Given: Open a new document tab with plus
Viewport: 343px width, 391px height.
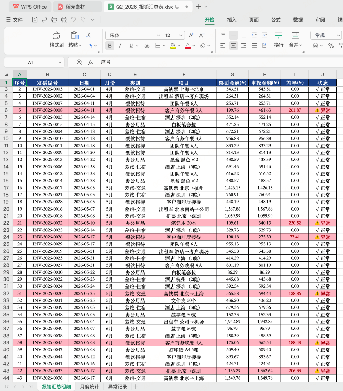Looking at the screenshot, I should click(198, 7).
